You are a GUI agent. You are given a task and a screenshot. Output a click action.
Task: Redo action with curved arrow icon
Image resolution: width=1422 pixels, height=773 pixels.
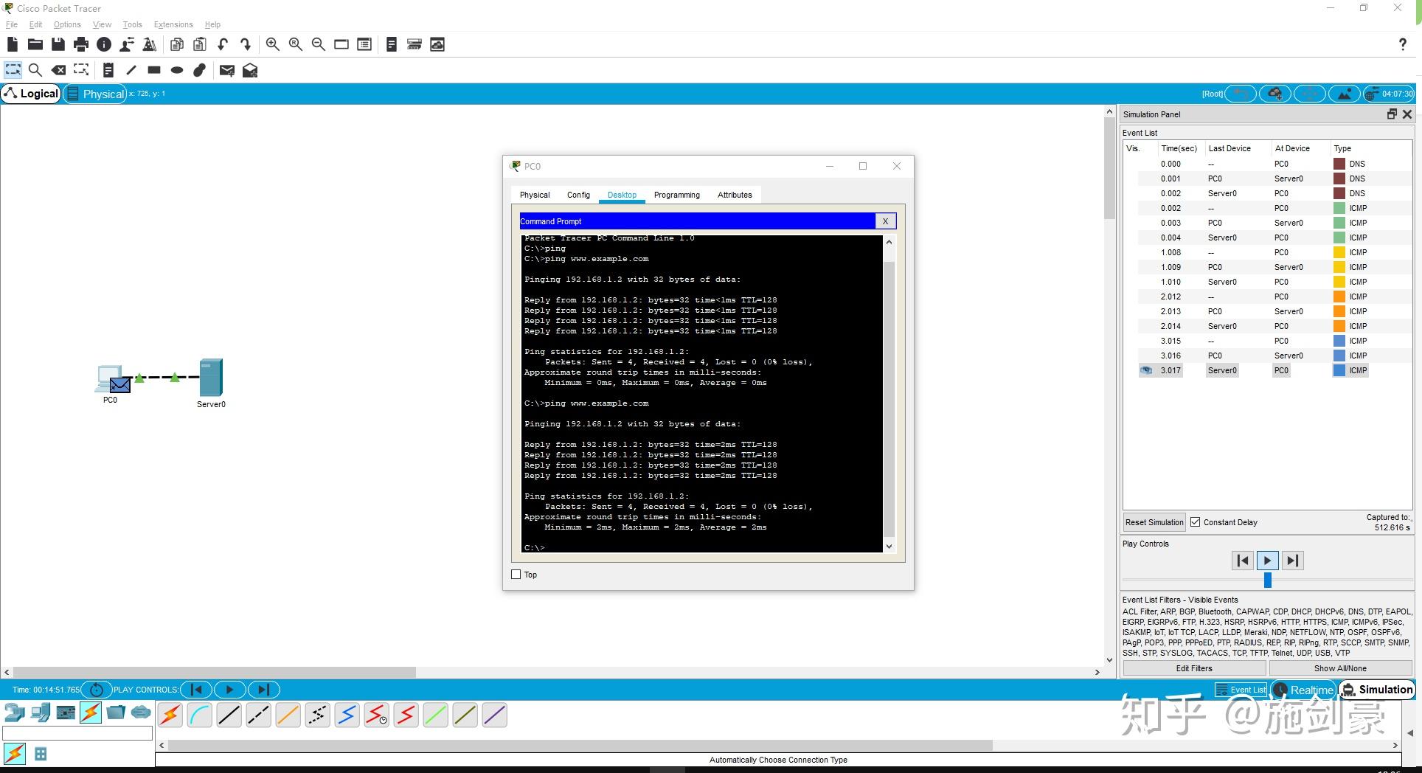coord(246,44)
